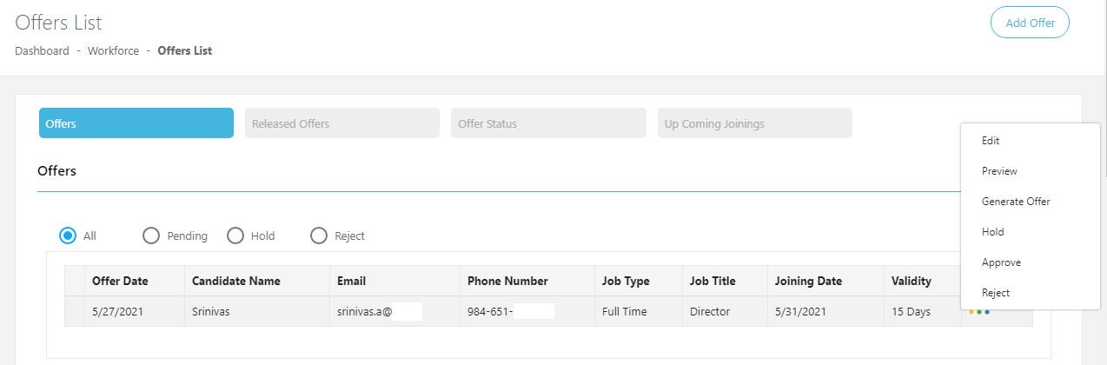Screen dimensions: 1107x365
Task: Click Reject in the actions menu
Action: (x=996, y=293)
